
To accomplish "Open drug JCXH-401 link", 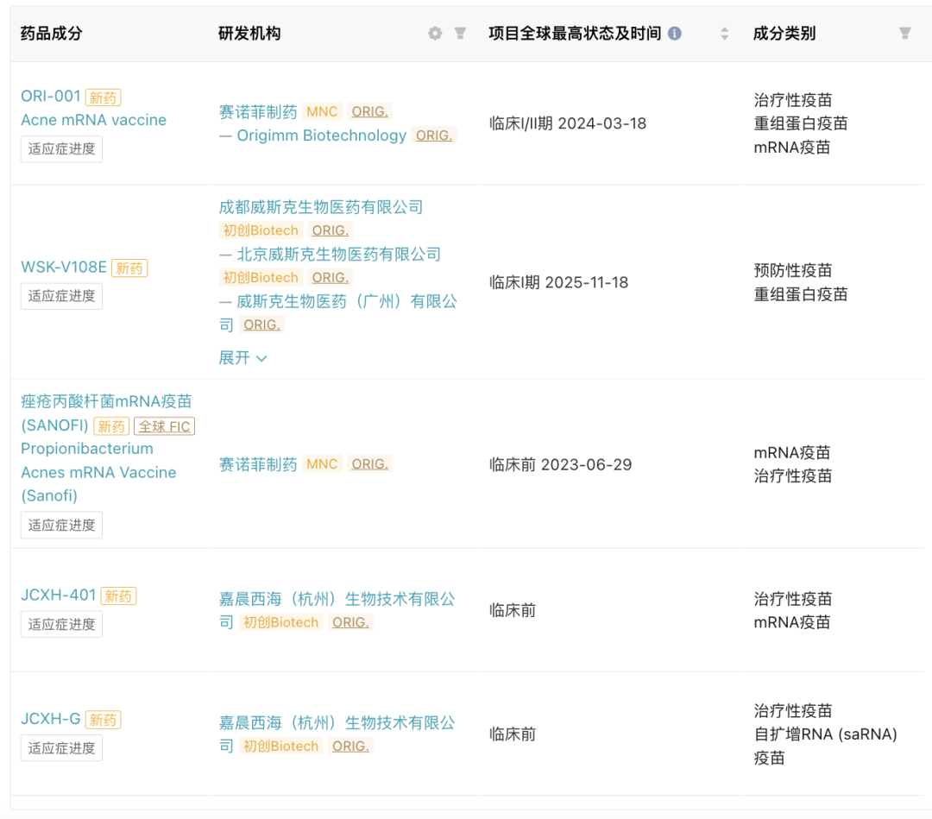I will [59, 595].
